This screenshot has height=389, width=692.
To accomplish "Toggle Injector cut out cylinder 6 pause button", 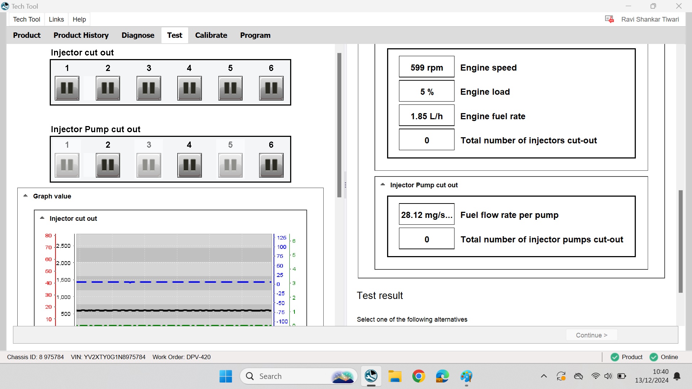I will [x=271, y=88].
